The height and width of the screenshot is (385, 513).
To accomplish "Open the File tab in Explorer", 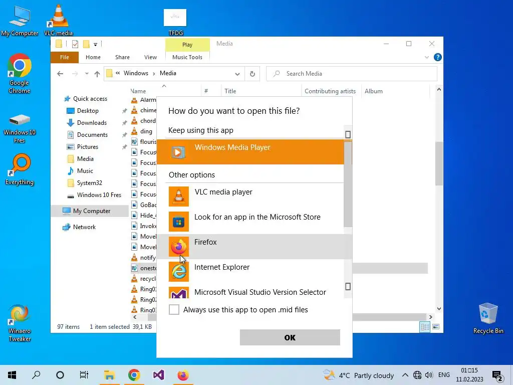I will (x=65, y=57).
